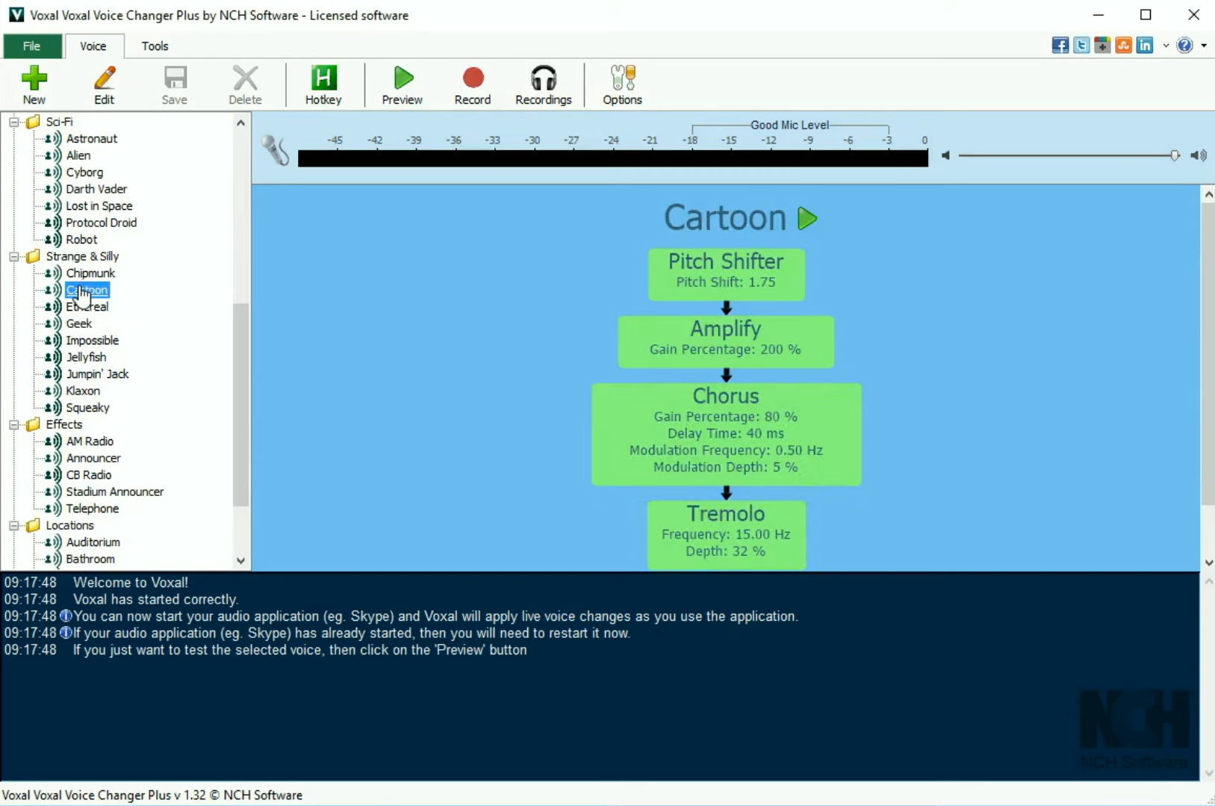Select the Cyborg voice
The image size is (1215, 806).
84,173
